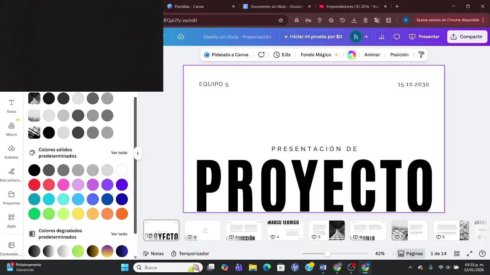Collapse the side panel with the chevron arrow

138,153
